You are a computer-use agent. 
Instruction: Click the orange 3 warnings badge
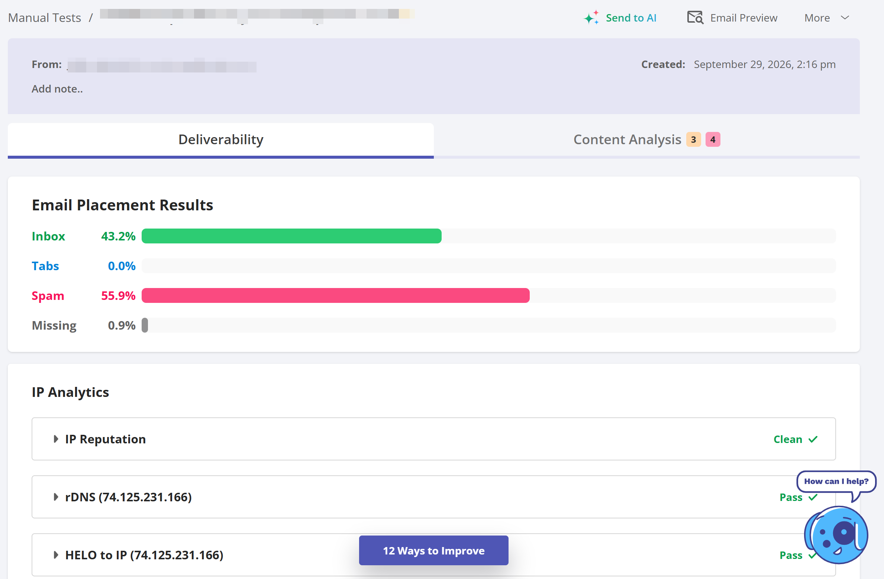(693, 140)
